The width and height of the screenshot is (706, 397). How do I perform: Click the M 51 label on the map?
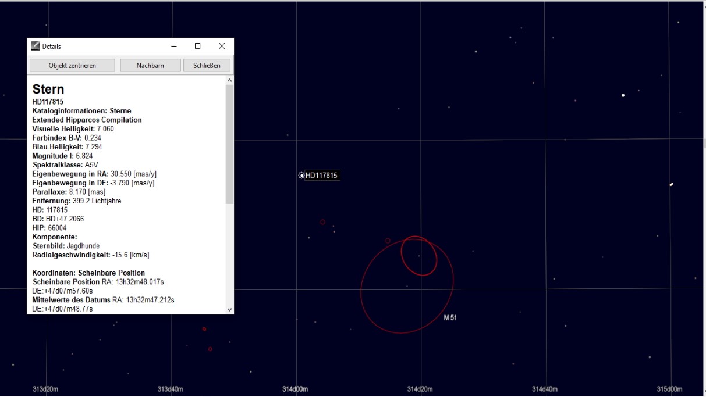(450, 318)
